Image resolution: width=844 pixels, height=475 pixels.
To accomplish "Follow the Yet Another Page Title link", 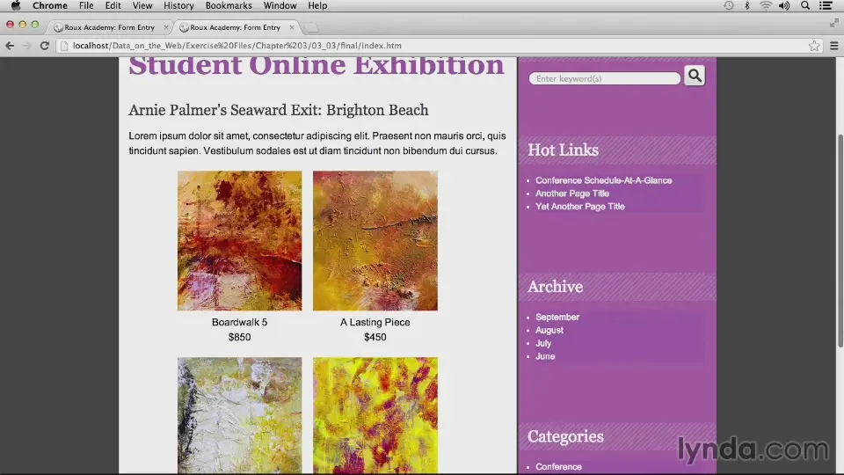I will click(x=579, y=206).
